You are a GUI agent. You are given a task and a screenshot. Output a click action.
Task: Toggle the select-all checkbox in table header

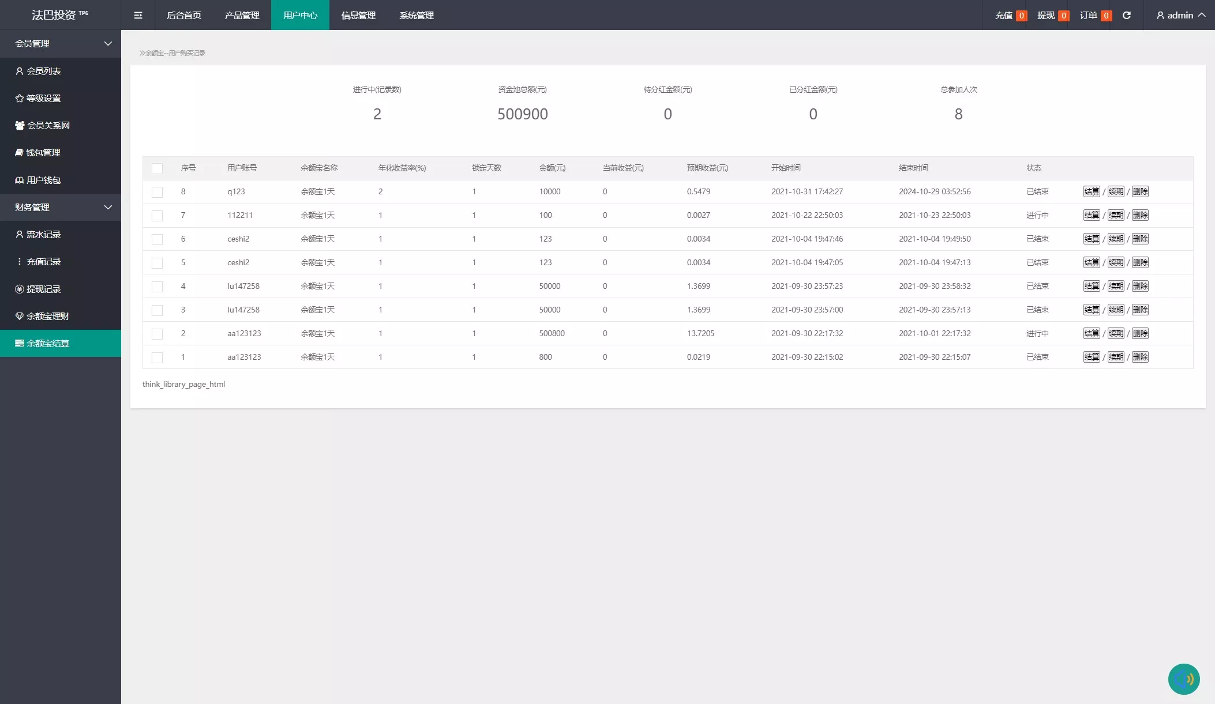coord(157,168)
